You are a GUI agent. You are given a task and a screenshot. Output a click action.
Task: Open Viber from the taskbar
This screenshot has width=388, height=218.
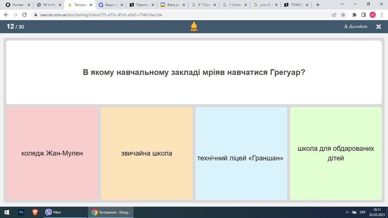65,212
